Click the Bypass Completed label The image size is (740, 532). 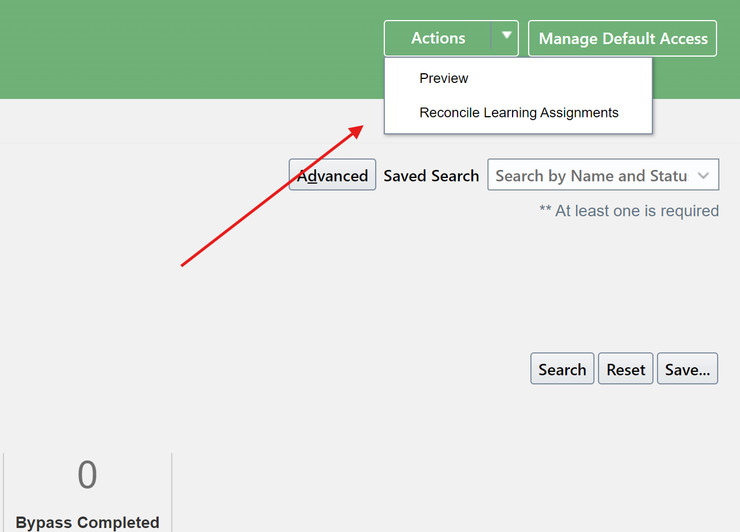87,522
